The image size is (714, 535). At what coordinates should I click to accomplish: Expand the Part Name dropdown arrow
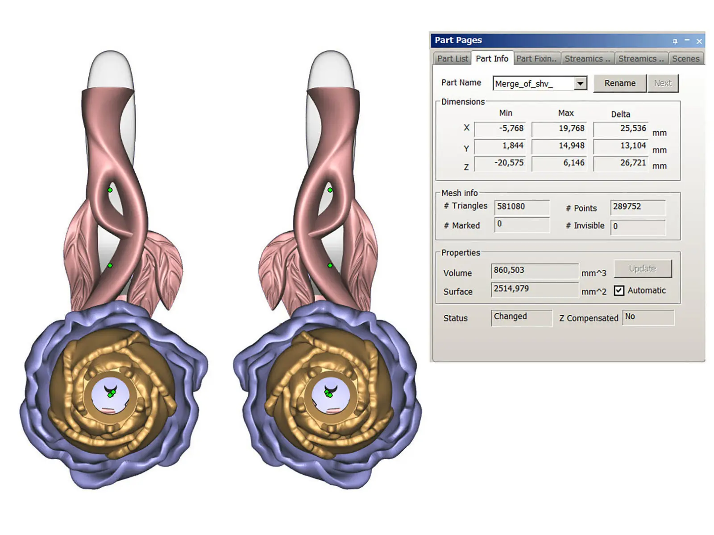(x=580, y=83)
